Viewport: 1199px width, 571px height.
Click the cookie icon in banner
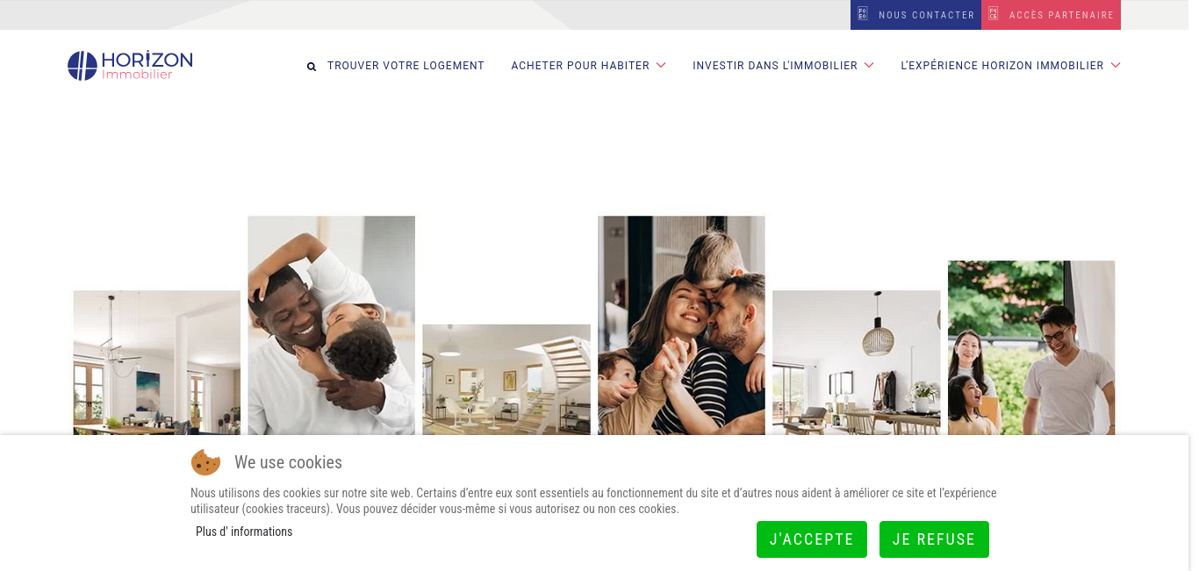click(205, 462)
